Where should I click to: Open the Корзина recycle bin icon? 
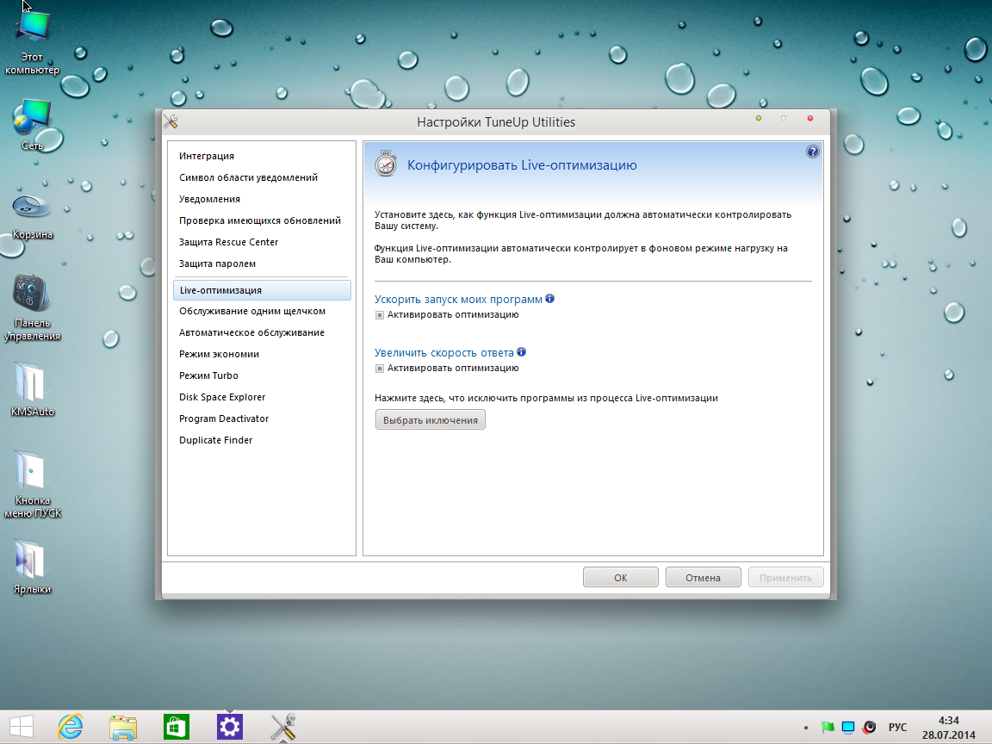32,217
